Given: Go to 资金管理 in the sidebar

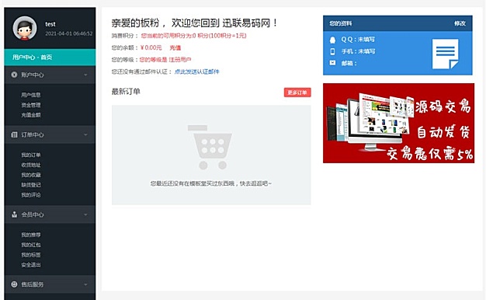Looking at the screenshot, I should point(31,105).
